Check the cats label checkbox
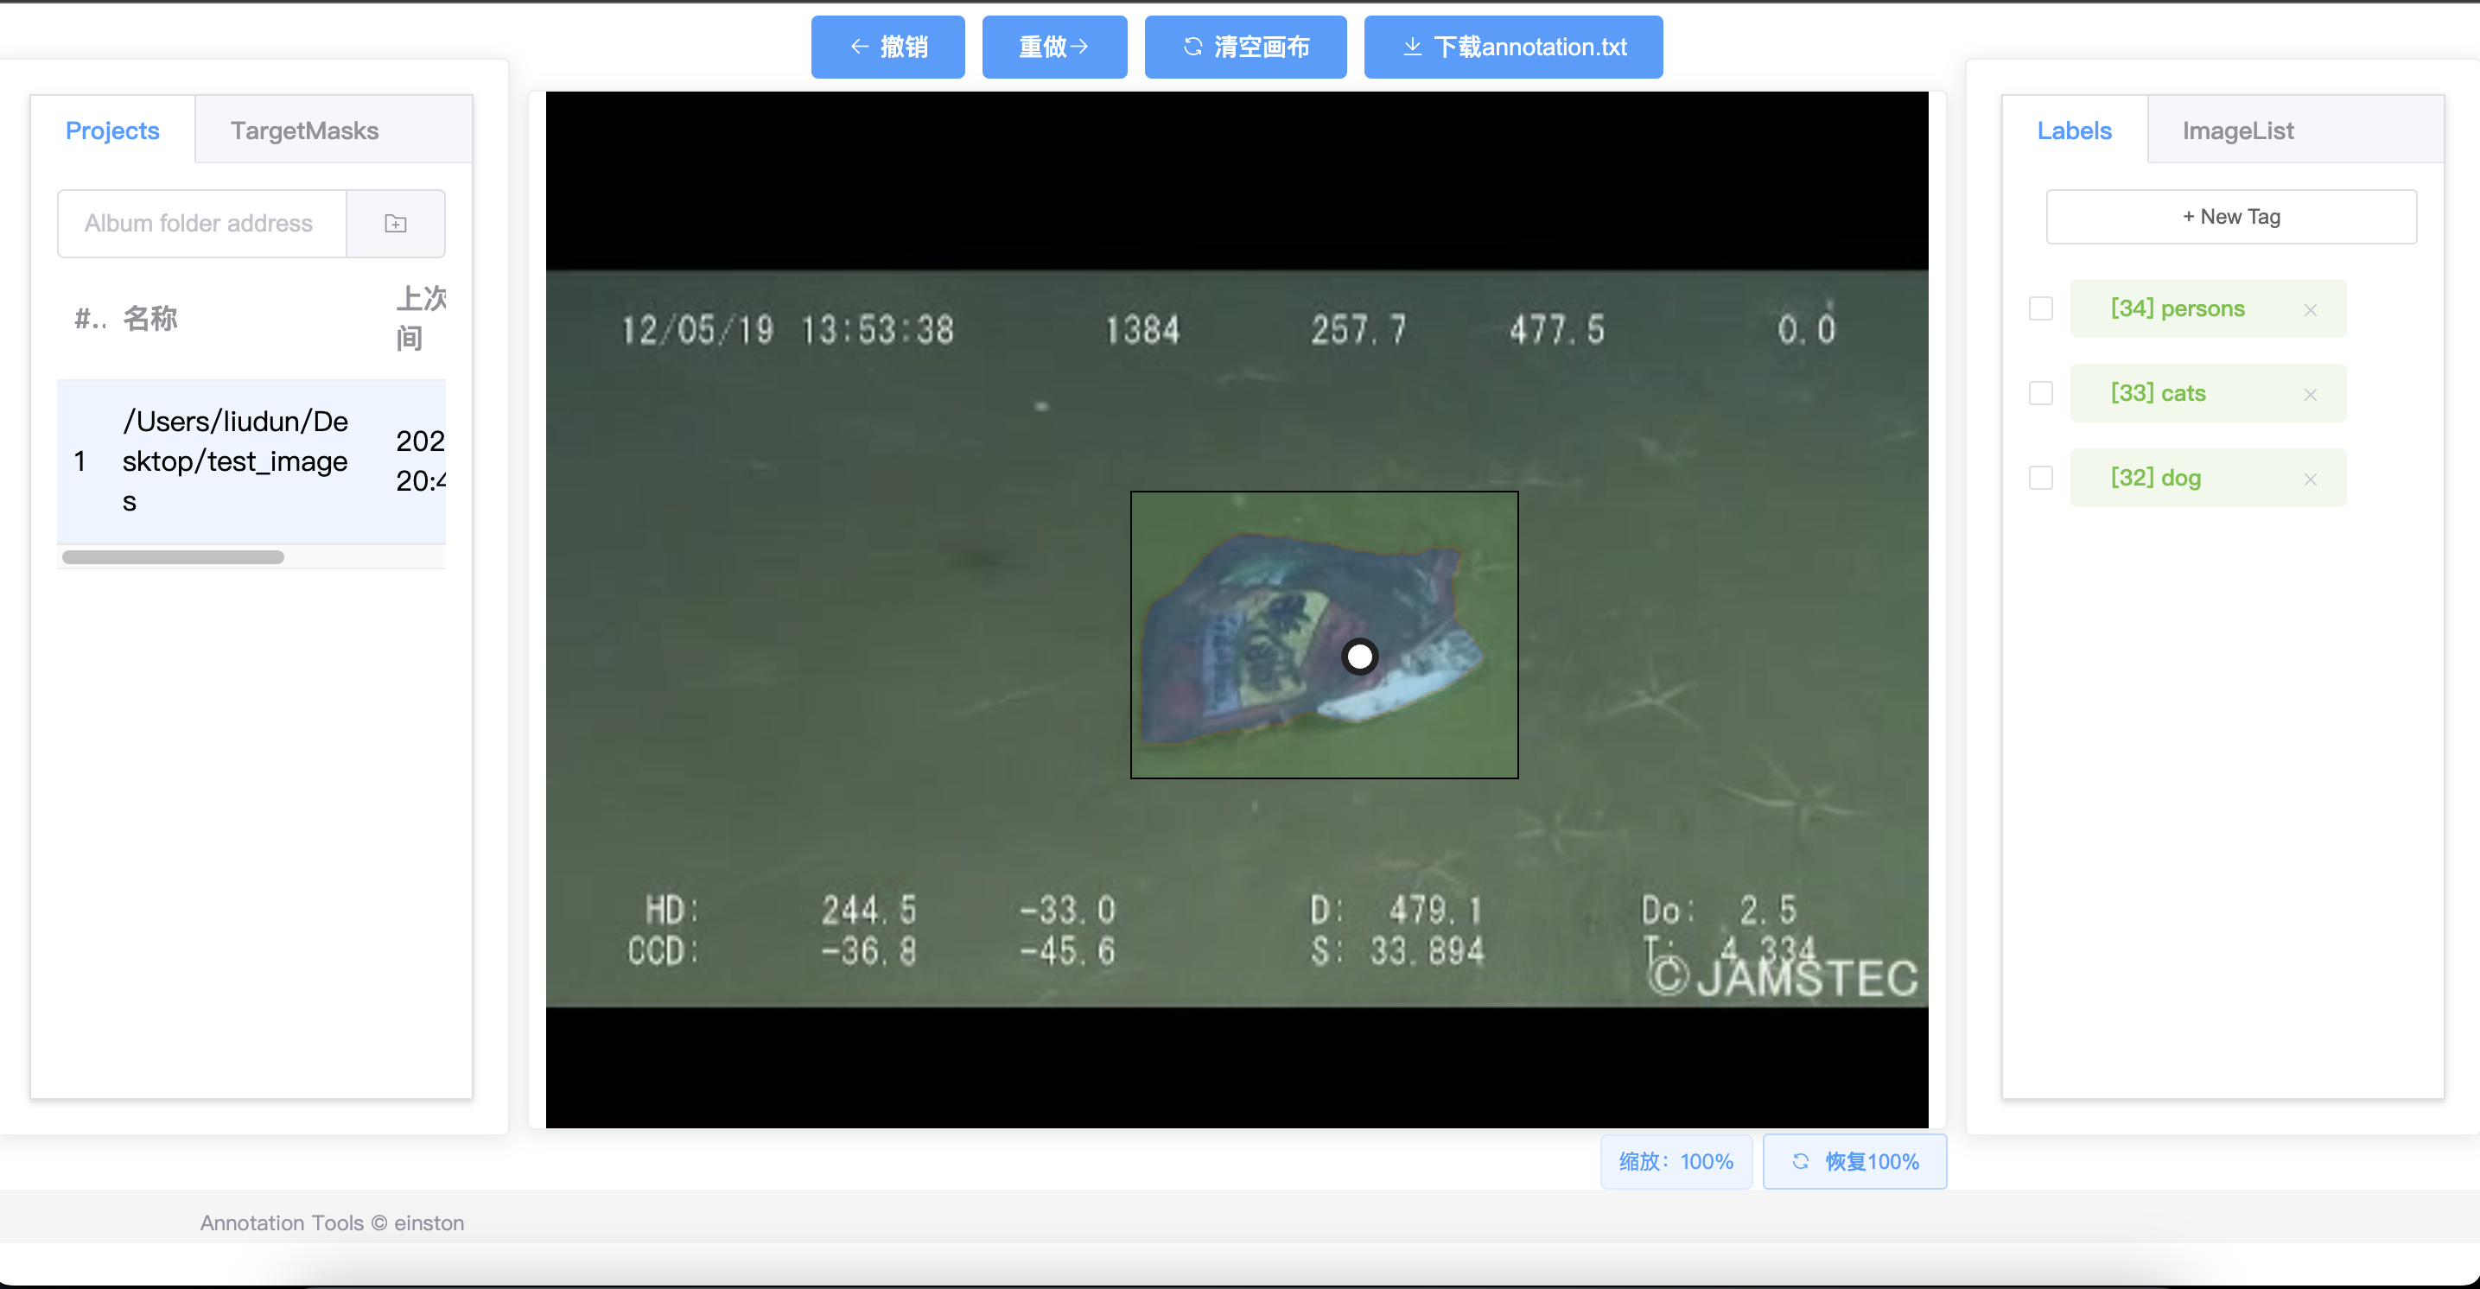The image size is (2480, 1289). click(x=2040, y=394)
